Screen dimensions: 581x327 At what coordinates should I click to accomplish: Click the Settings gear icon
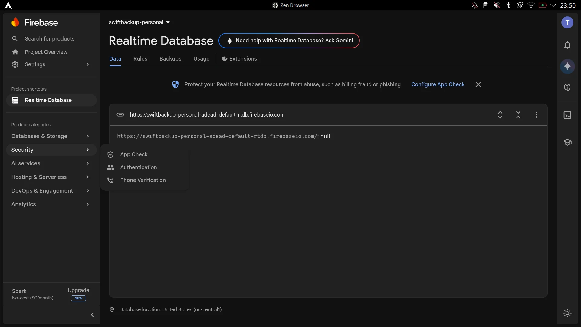pos(15,64)
